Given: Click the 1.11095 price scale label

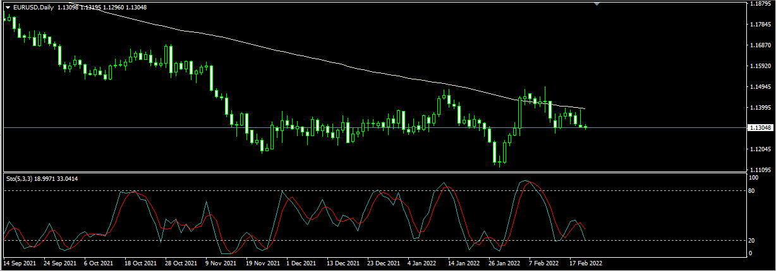Looking at the screenshot, I should point(759,170).
